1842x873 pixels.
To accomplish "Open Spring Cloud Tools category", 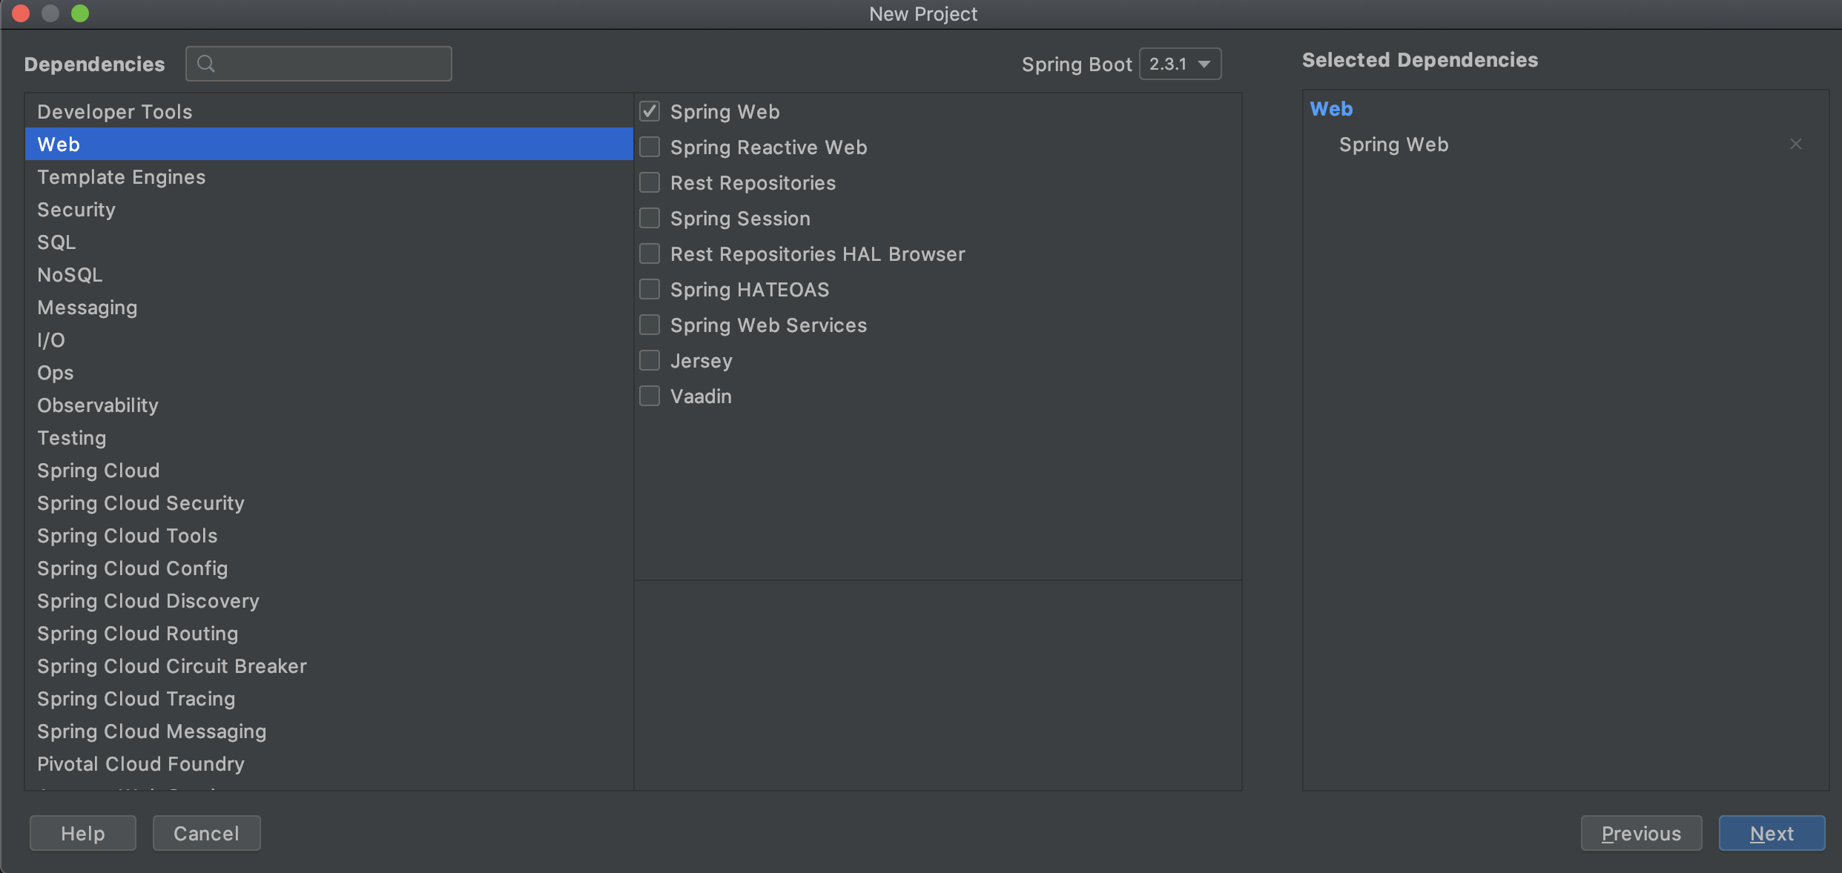I will [329, 535].
